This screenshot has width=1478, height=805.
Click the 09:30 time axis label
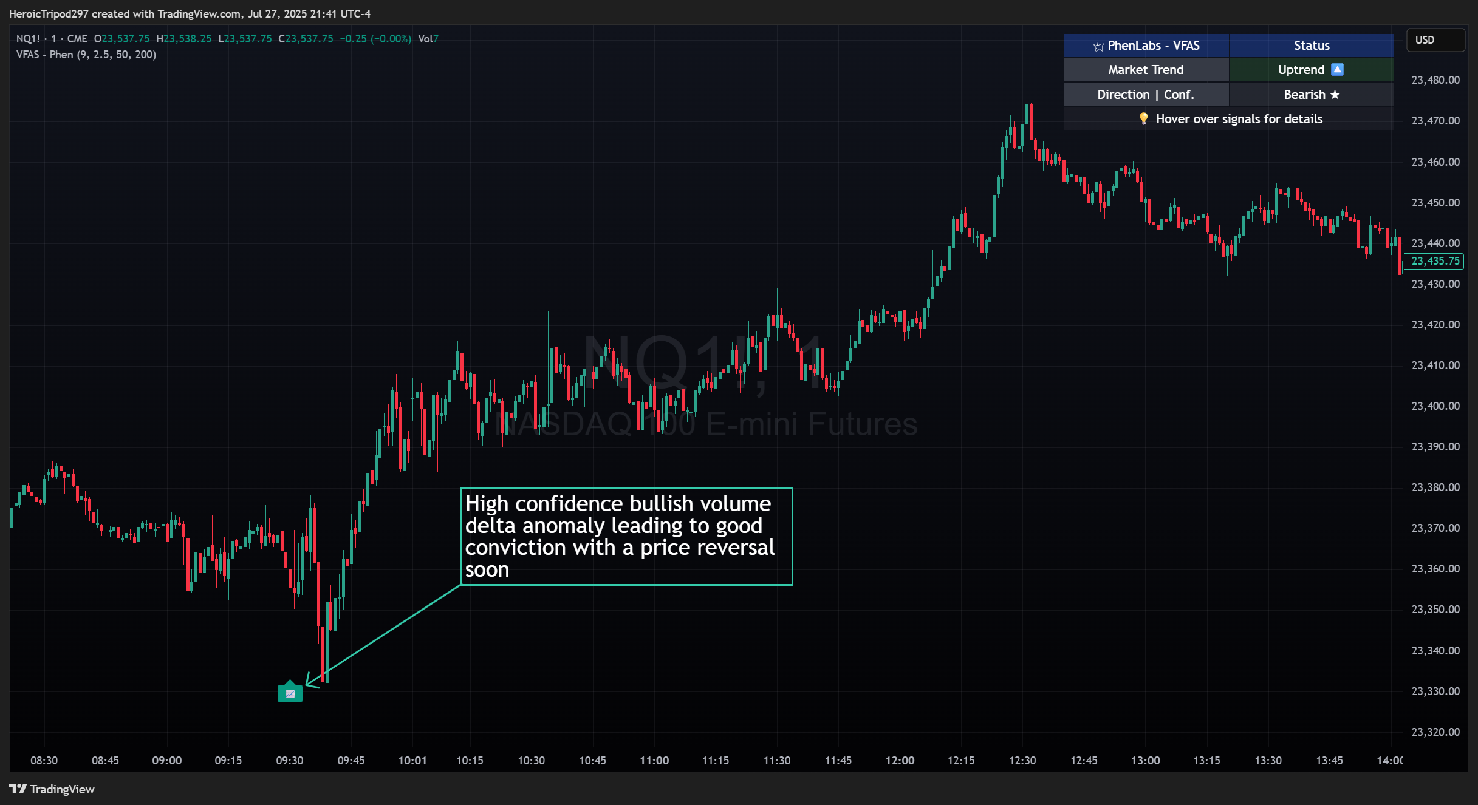[x=290, y=760]
